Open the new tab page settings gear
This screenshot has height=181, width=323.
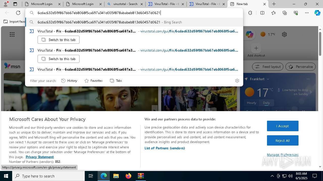pos(284,34)
